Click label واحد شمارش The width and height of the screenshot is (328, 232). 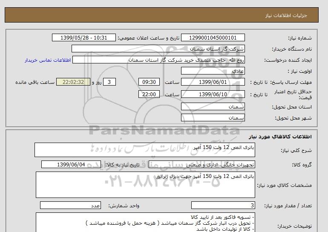pos(124,206)
